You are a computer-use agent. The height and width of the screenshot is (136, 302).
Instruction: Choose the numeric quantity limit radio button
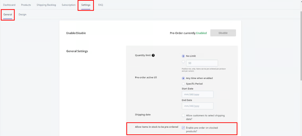tap(183, 62)
